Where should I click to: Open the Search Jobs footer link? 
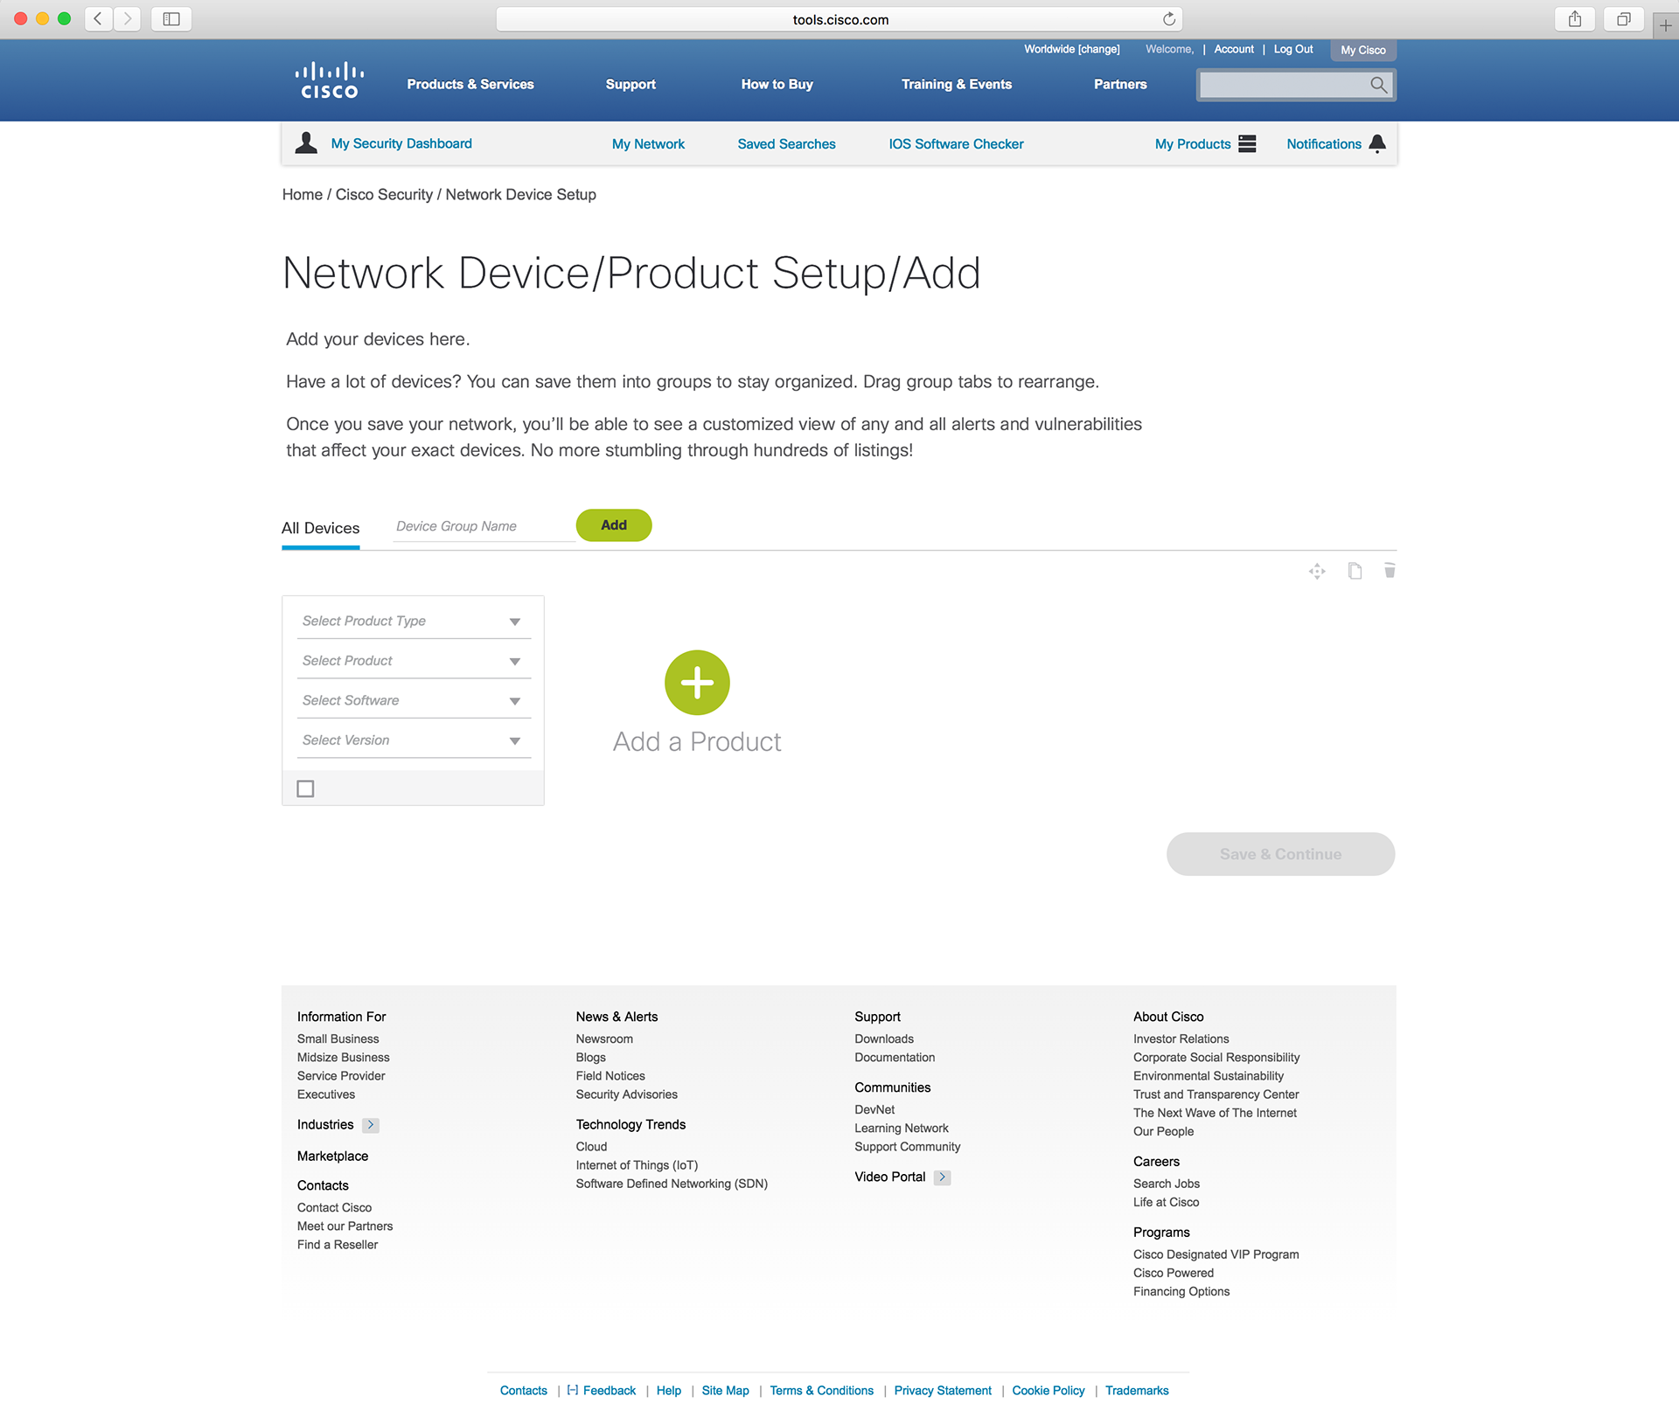tap(1167, 1184)
